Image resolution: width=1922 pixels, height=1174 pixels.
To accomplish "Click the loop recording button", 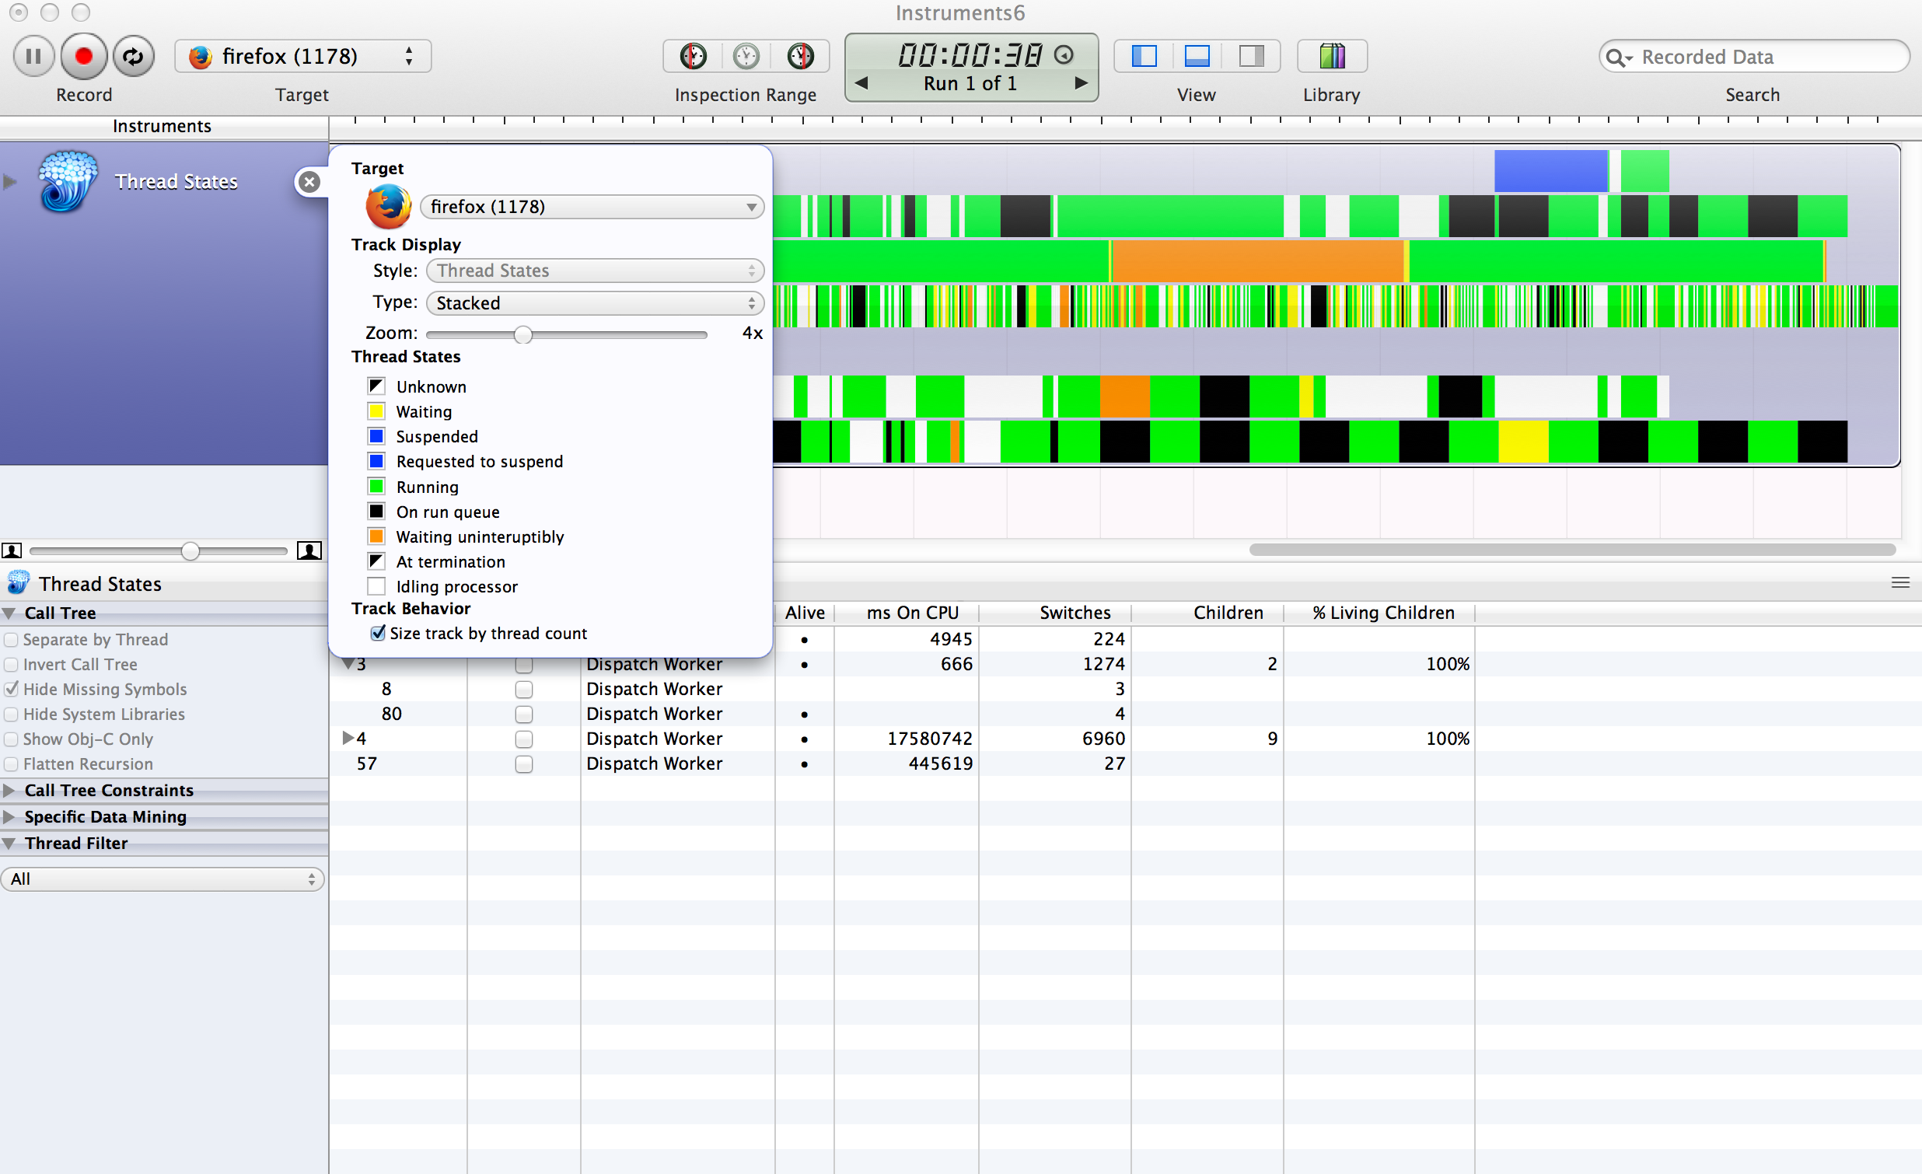I will tap(134, 56).
